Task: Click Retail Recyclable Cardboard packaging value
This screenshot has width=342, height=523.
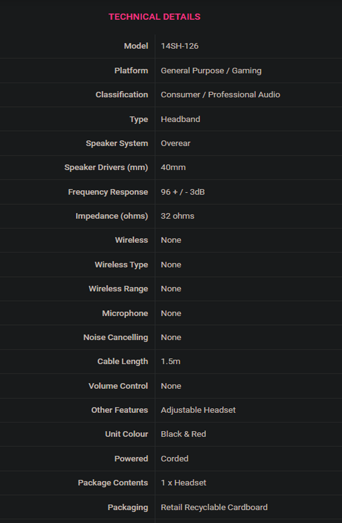Action: click(214, 507)
